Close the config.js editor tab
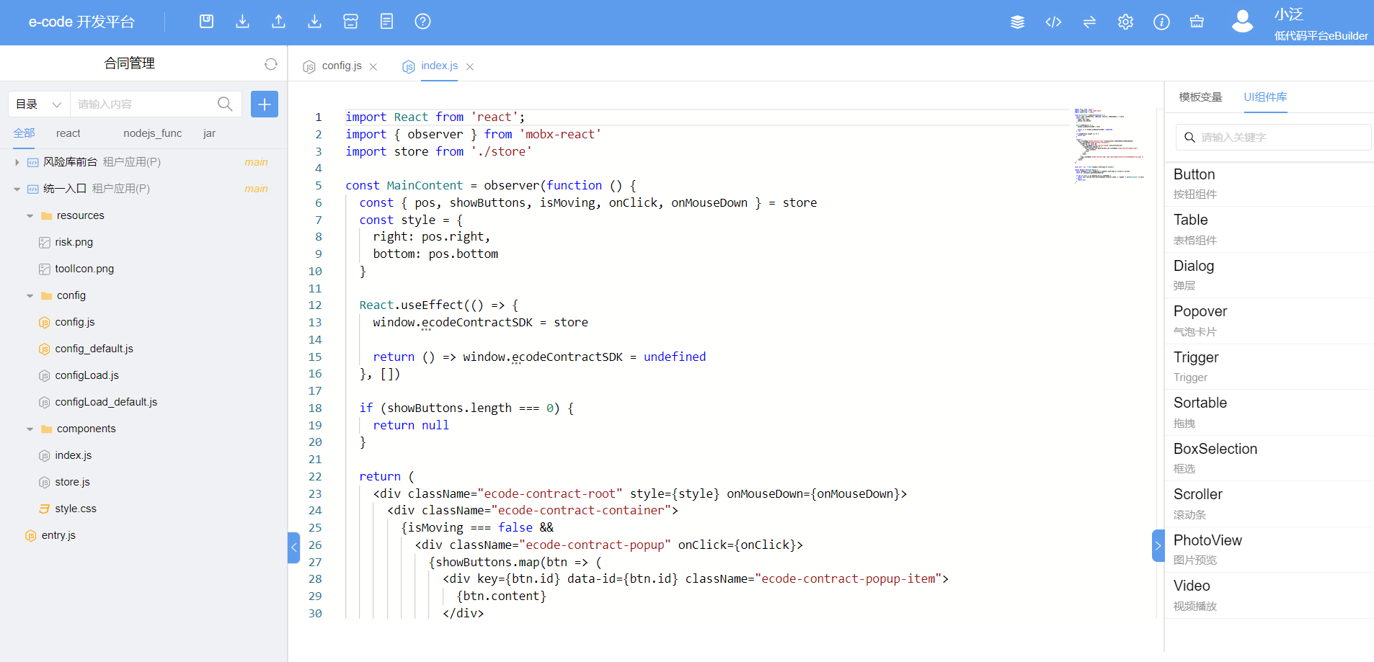Image resolution: width=1374 pixels, height=662 pixels. [373, 66]
